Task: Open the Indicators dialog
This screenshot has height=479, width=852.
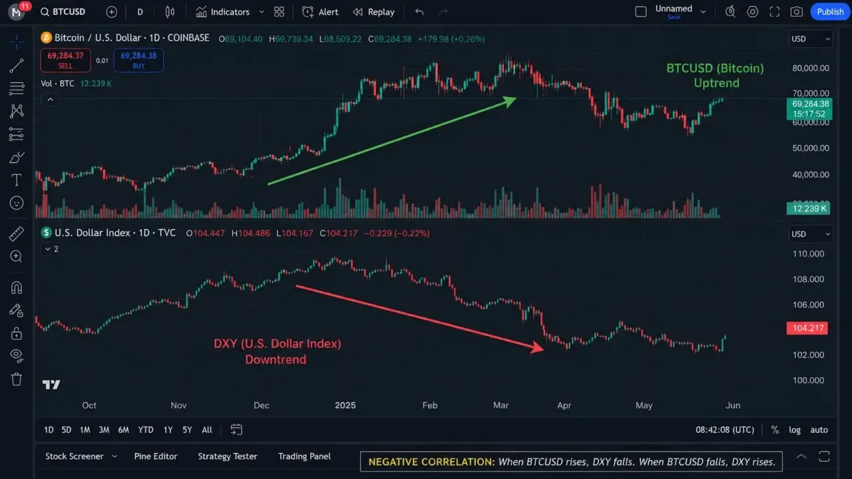Action: [223, 12]
